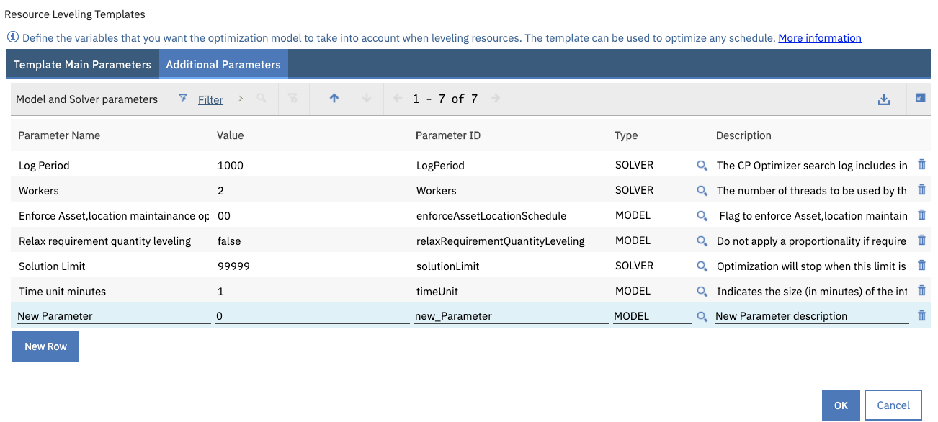Open details magnifier for Workers parameter
Screen dimensions: 938x422
pyautogui.click(x=702, y=190)
